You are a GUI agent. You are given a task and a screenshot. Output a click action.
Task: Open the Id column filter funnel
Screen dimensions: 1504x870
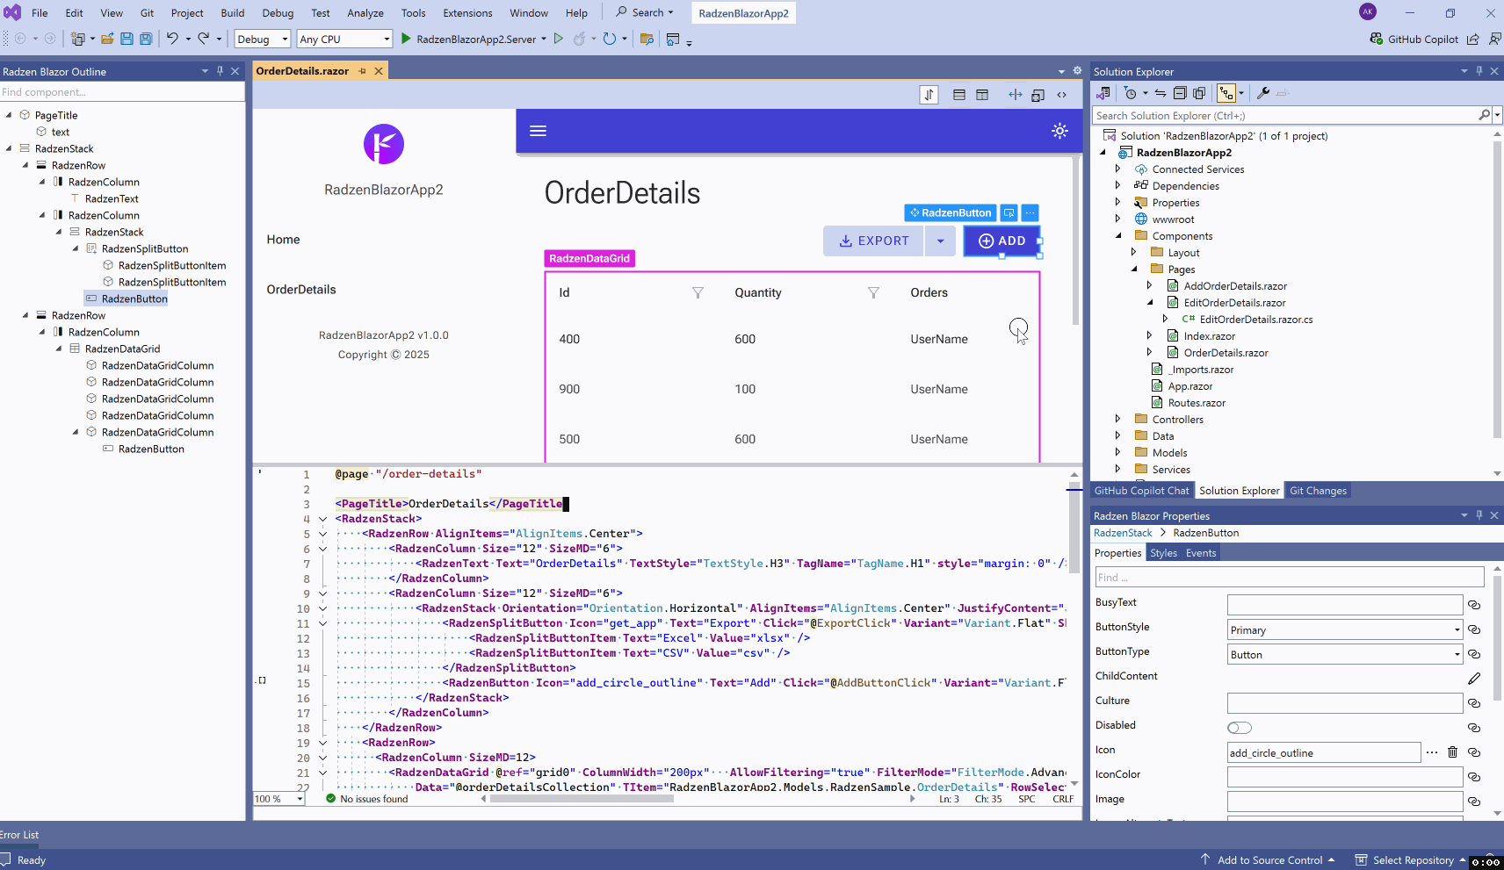(x=698, y=293)
